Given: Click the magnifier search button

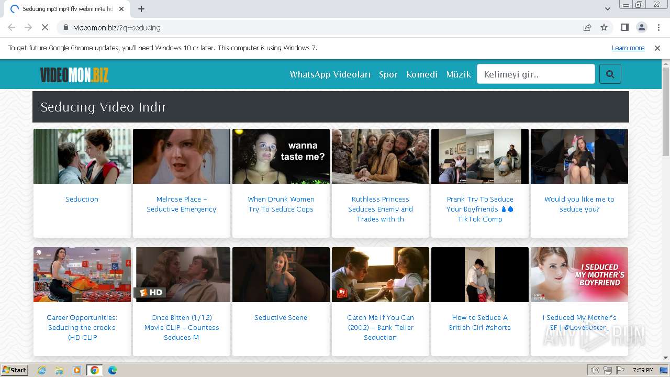Looking at the screenshot, I should point(610,74).
